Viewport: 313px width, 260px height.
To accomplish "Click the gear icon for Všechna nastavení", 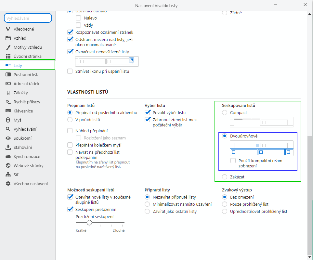I will [8, 184].
